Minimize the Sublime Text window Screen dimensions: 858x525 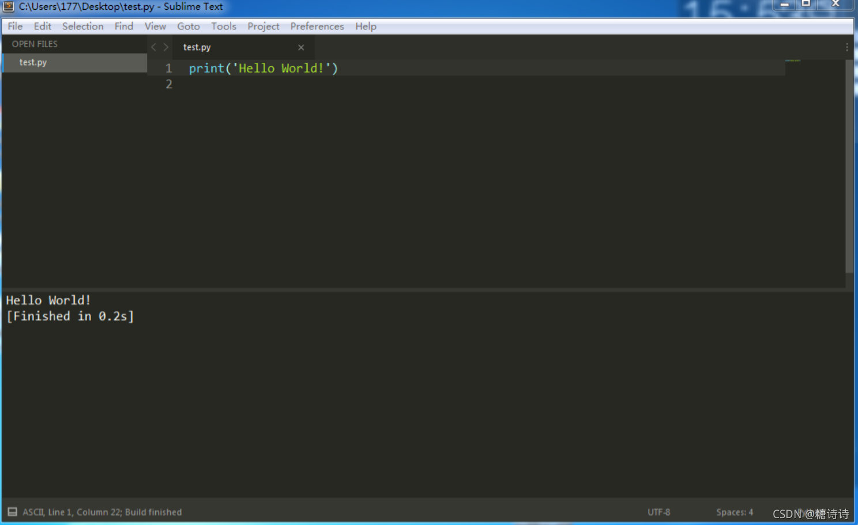tap(784, 4)
